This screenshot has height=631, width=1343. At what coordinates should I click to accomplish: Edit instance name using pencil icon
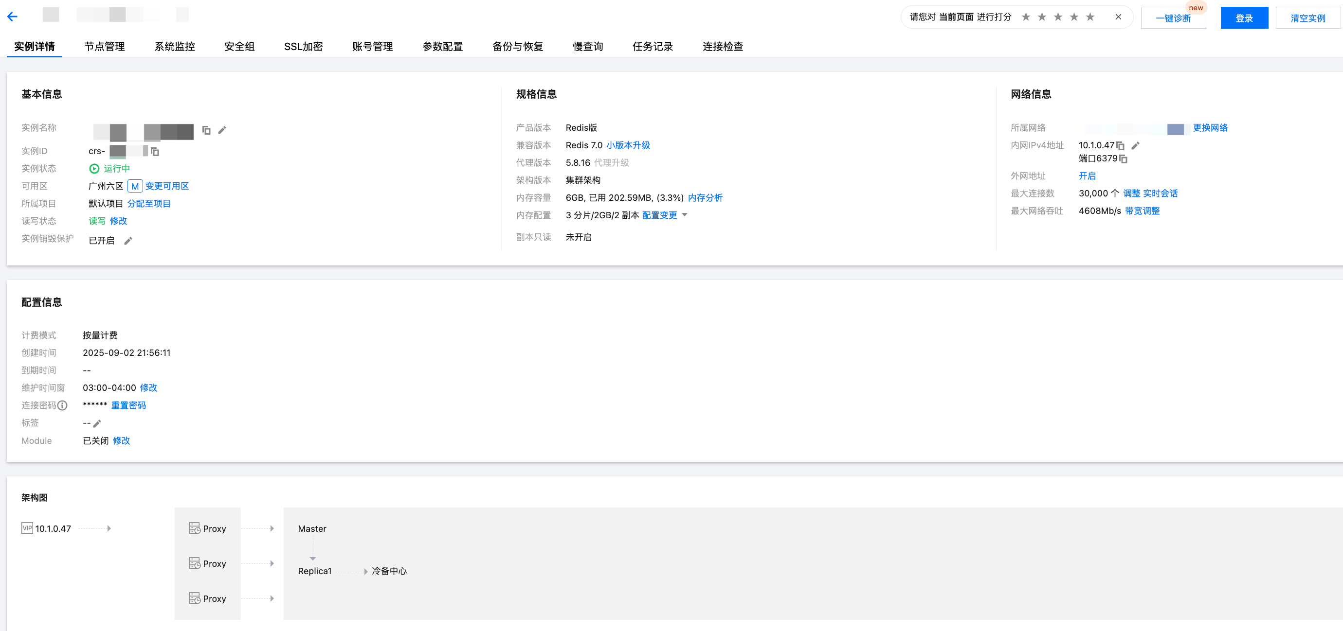click(x=222, y=130)
